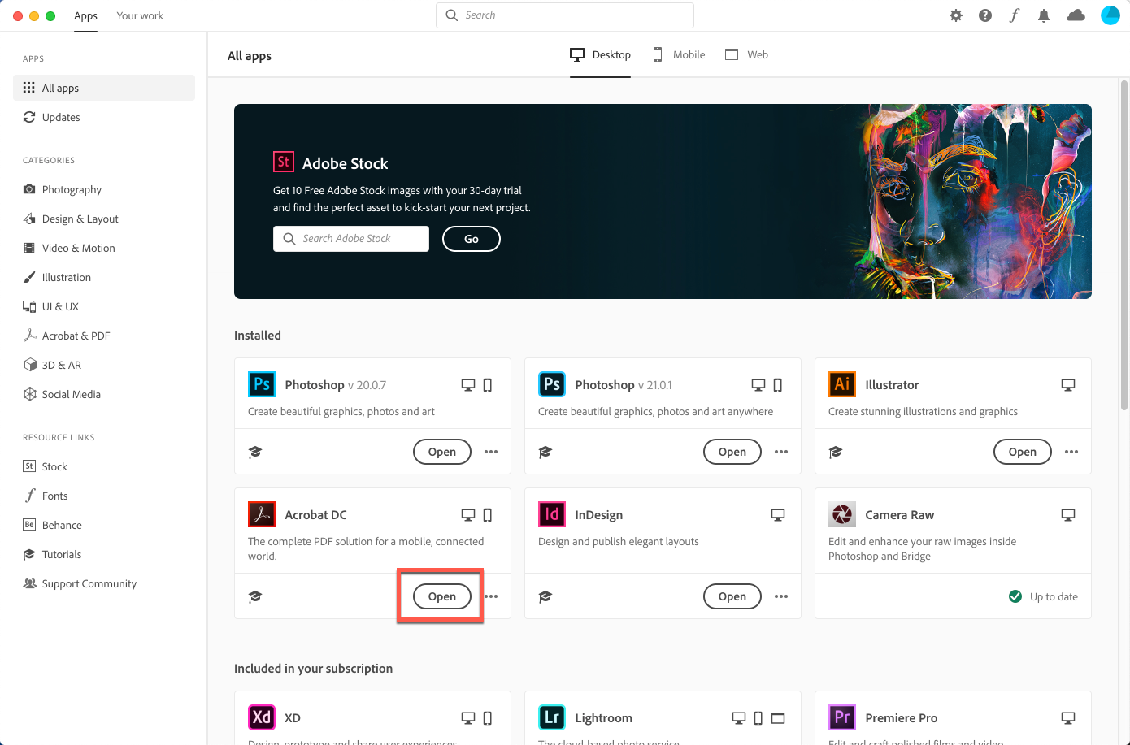Image resolution: width=1130 pixels, height=745 pixels.
Task: Open Illustrator with its Open button
Action: (1023, 452)
